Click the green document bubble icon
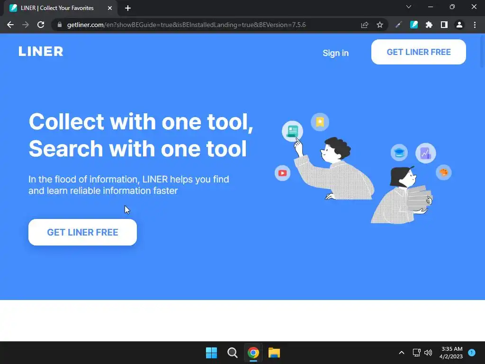This screenshot has width=485, height=364. [292, 131]
